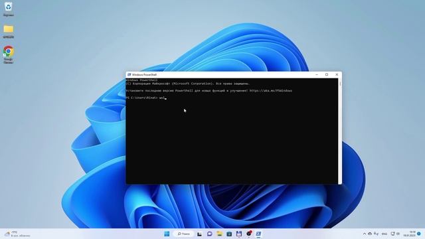425x239 pixels.
Task: Click the Windows PowerShell title bar text
Action: click(x=144, y=74)
